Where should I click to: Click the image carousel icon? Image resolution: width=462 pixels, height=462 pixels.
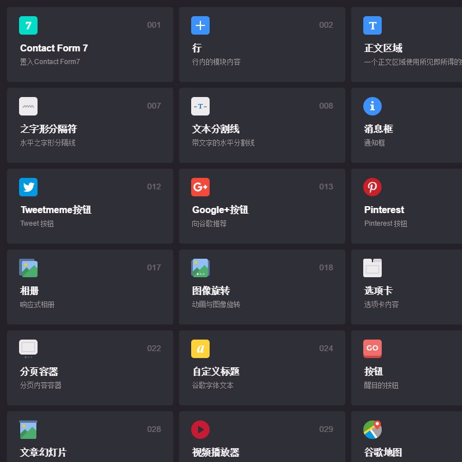tap(200, 268)
